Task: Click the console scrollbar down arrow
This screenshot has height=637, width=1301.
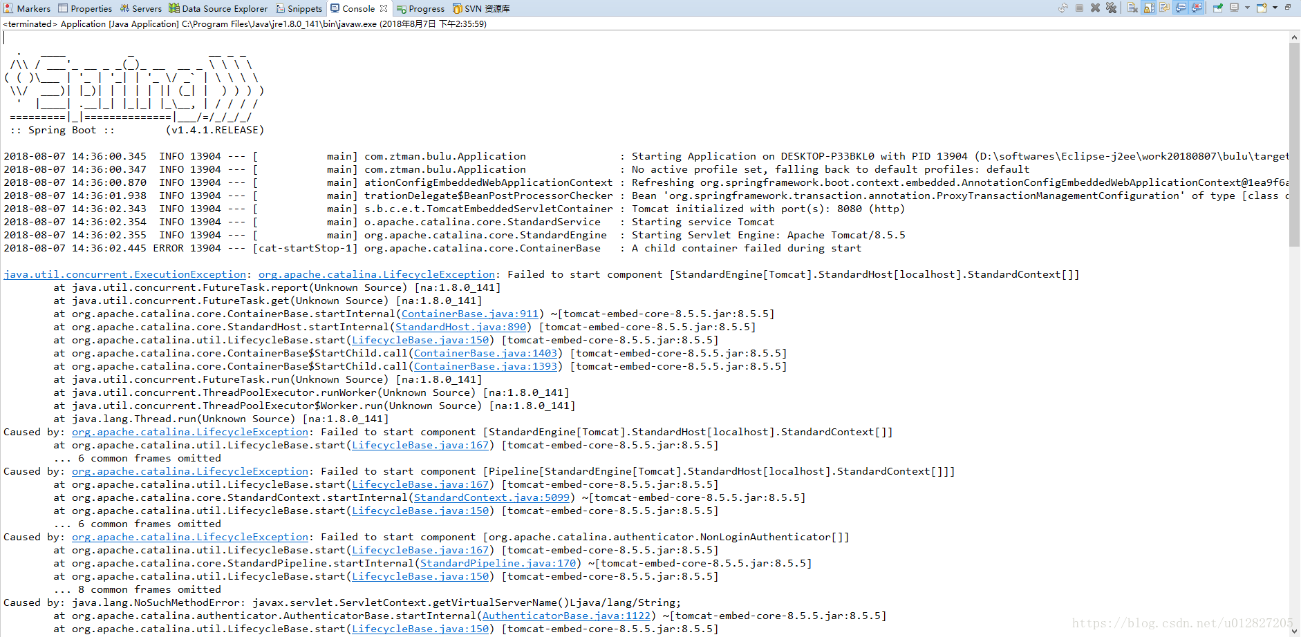Action: [1294, 631]
